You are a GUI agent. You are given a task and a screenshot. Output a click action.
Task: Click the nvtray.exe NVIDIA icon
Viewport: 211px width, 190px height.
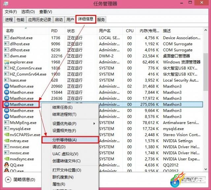coord(7,141)
